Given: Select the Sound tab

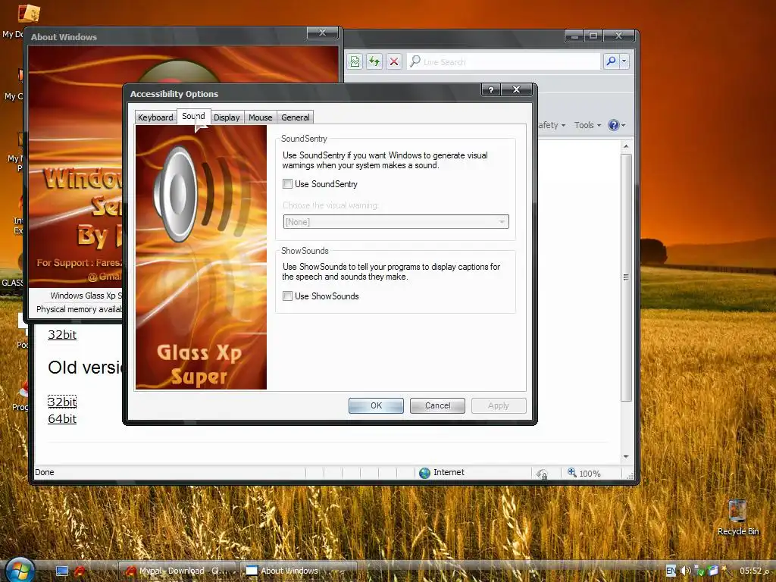Looking at the screenshot, I should pos(193,116).
